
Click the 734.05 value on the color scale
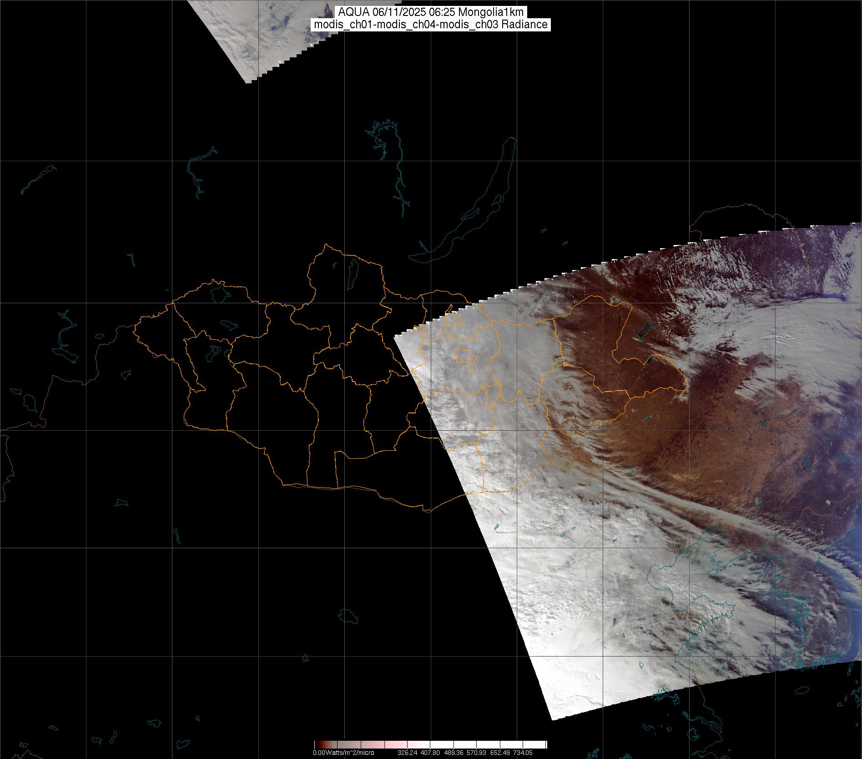523,753
